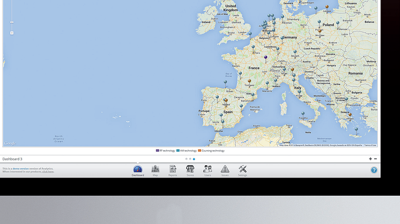Click the 'Dashboard 3' title text
This screenshot has height=224, width=400.
tap(12, 159)
